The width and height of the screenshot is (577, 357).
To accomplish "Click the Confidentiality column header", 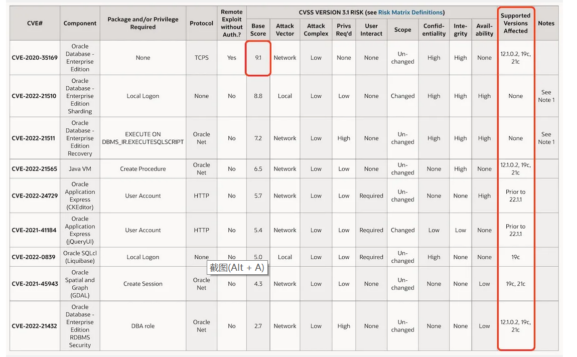I will pyautogui.click(x=434, y=30).
